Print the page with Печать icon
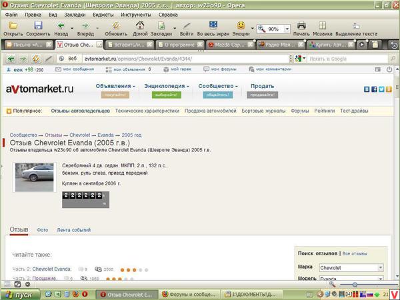Viewport: 400px width, 300px height. pyautogui.click(x=301, y=25)
